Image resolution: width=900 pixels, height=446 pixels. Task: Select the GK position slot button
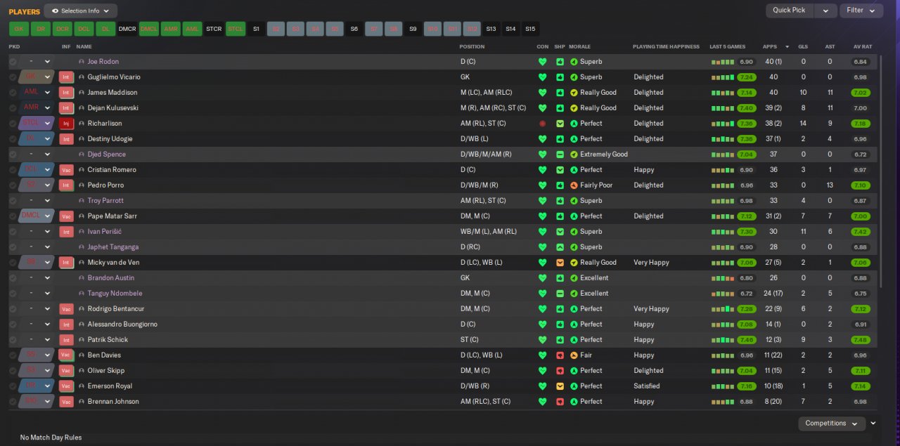(x=19, y=29)
